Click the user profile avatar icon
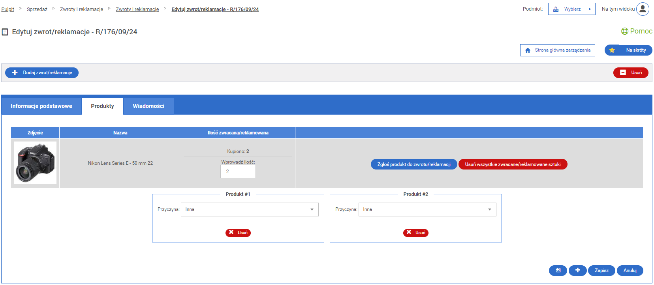 (x=643, y=9)
